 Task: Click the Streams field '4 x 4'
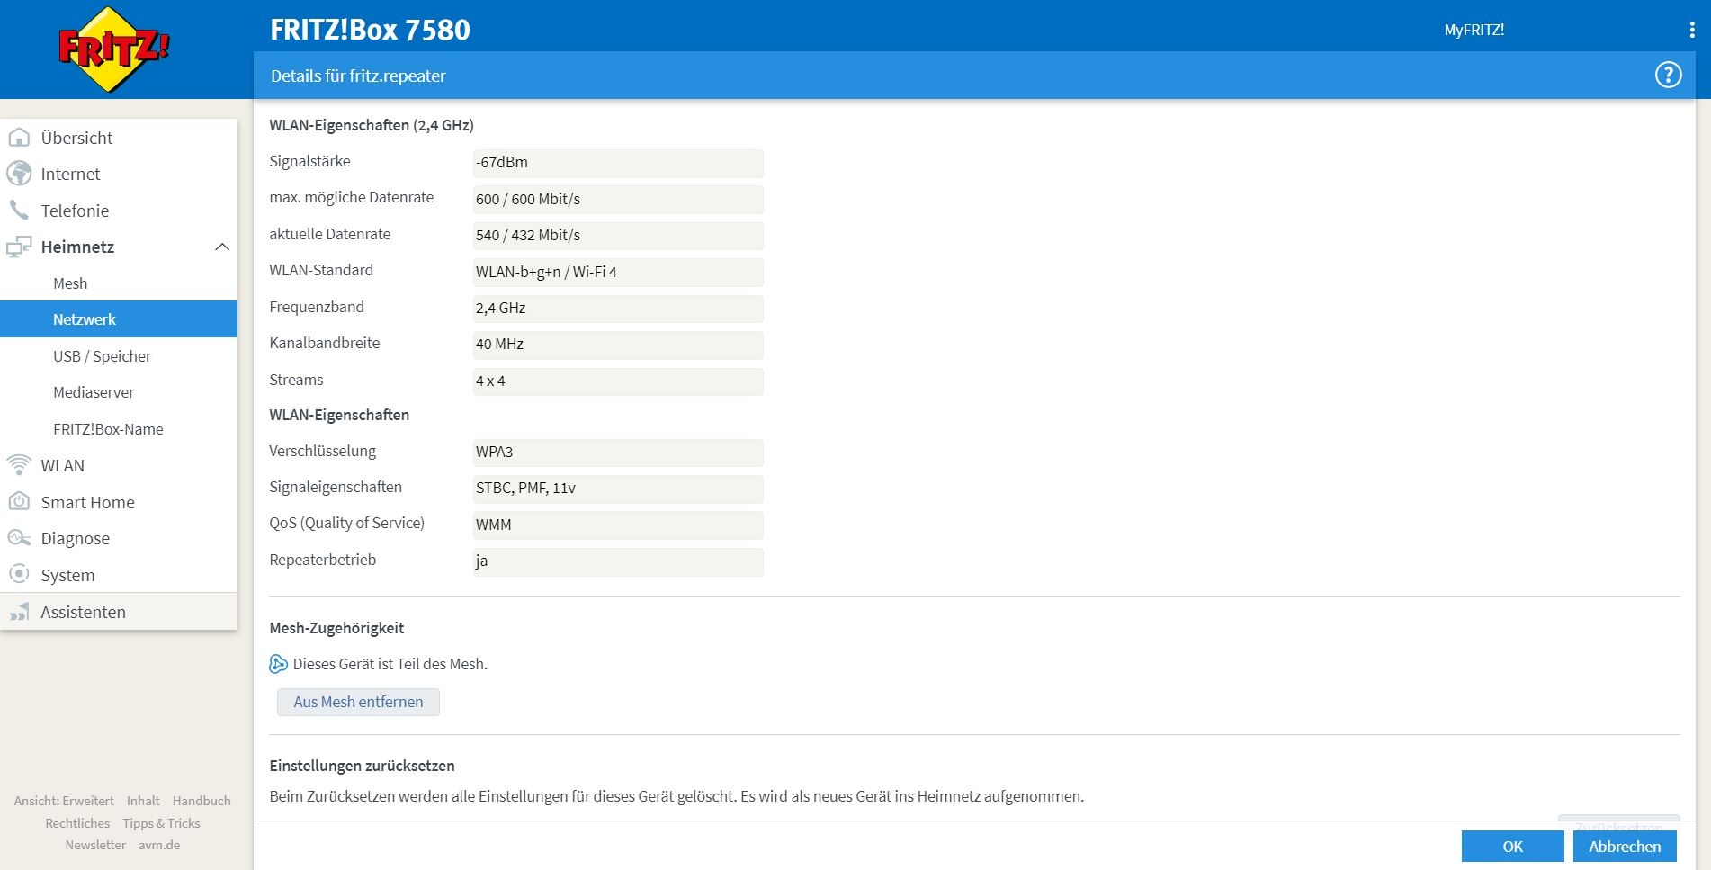pos(618,381)
